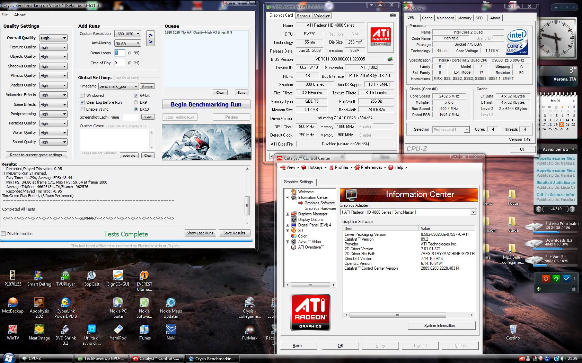Collapse the Information Center tree node

287,197
